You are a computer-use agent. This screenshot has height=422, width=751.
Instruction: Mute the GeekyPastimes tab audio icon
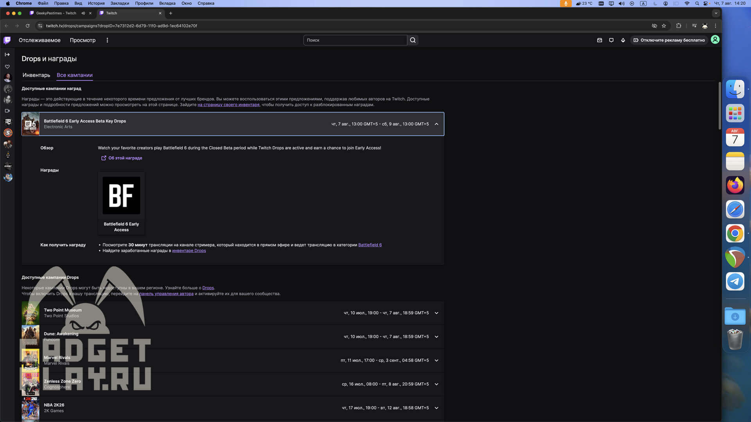(x=83, y=13)
